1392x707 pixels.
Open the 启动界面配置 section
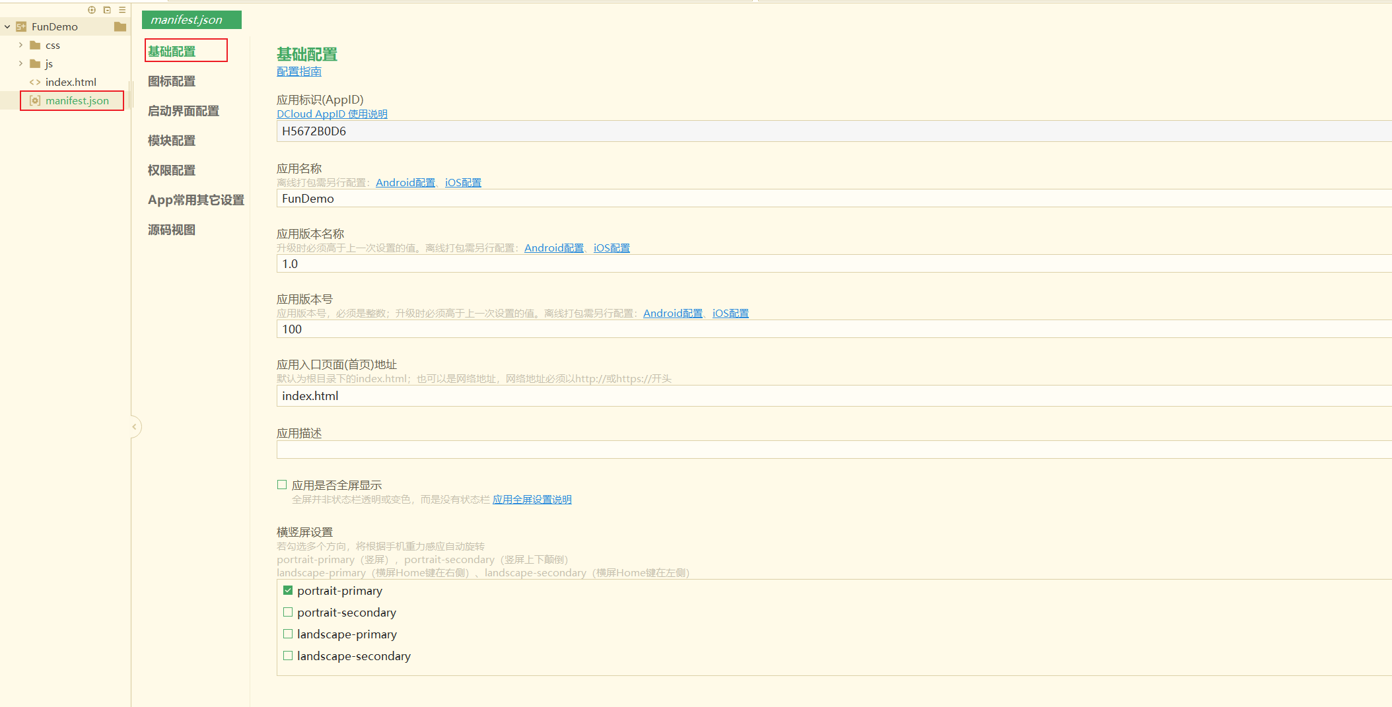tap(184, 111)
